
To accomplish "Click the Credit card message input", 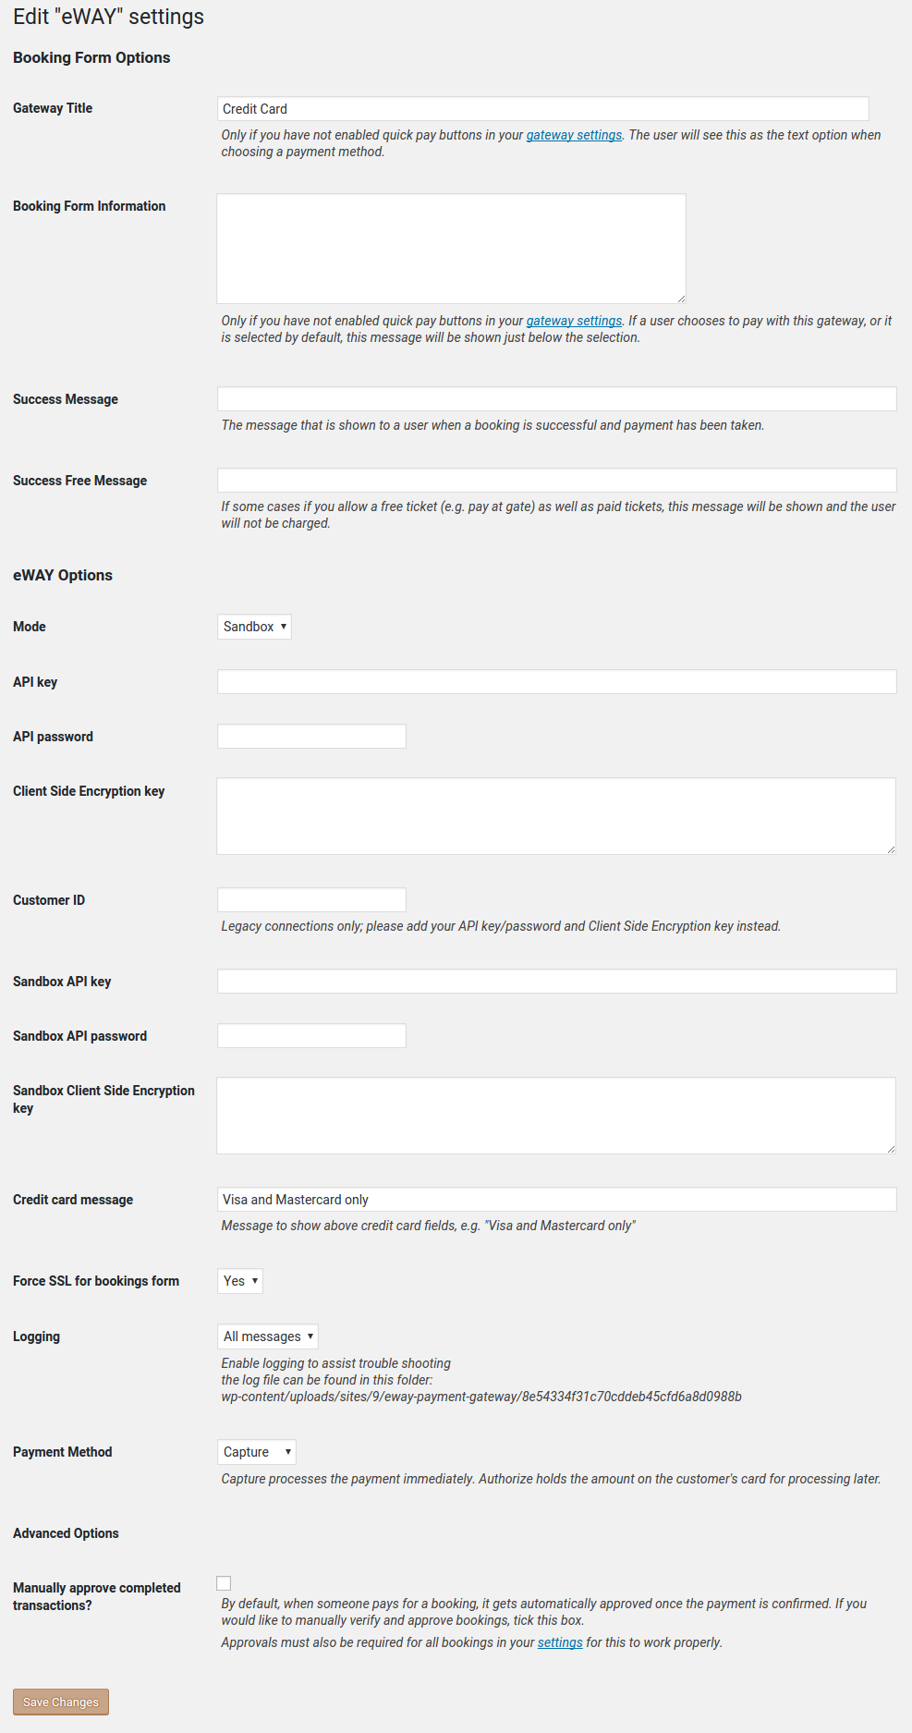I will pyautogui.click(x=556, y=1200).
